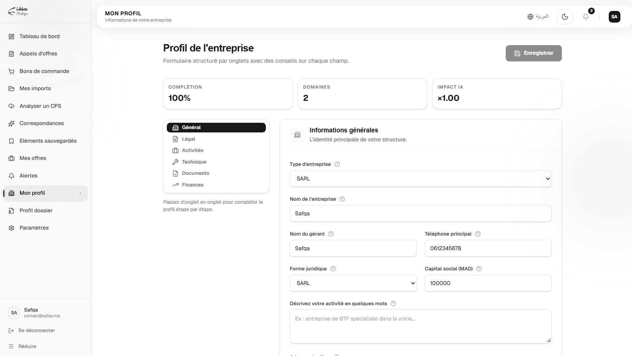
Task: Click the activity description textarea
Action: [420, 326]
